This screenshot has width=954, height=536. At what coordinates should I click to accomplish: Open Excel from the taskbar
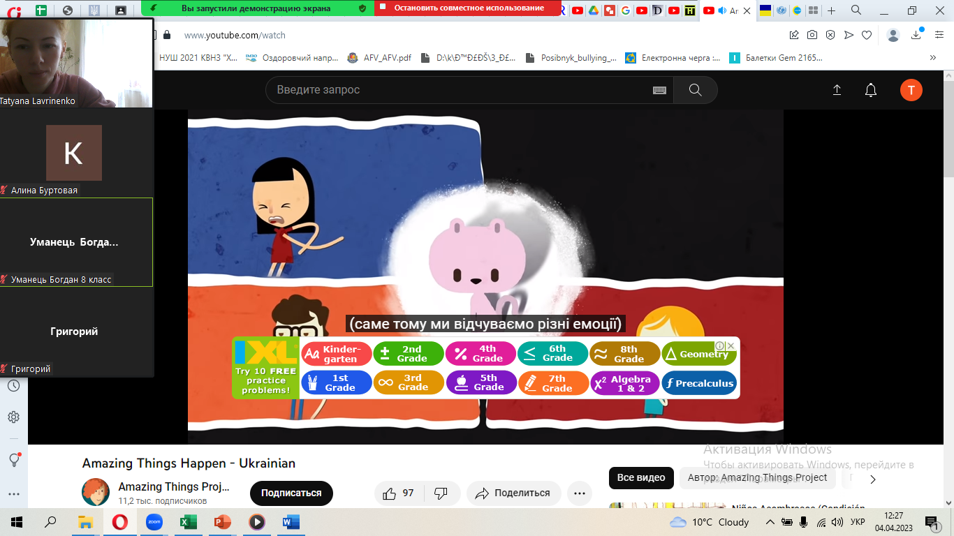188,522
